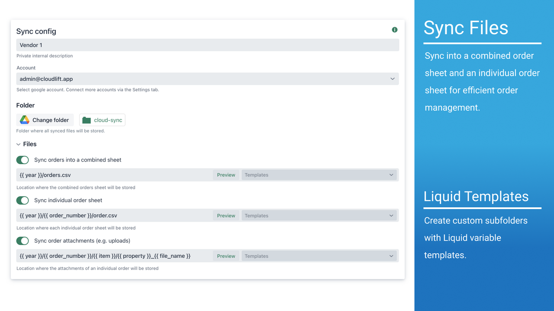Open Templates dropdown for individual order sheet
The image size is (554, 311).
pyautogui.click(x=319, y=216)
